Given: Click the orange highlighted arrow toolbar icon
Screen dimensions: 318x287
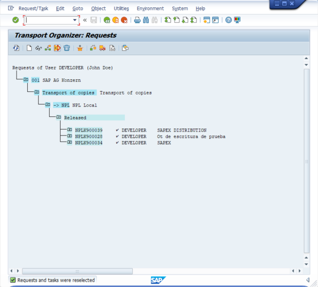Looking at the screenshot, I should [x=57, y=48].
